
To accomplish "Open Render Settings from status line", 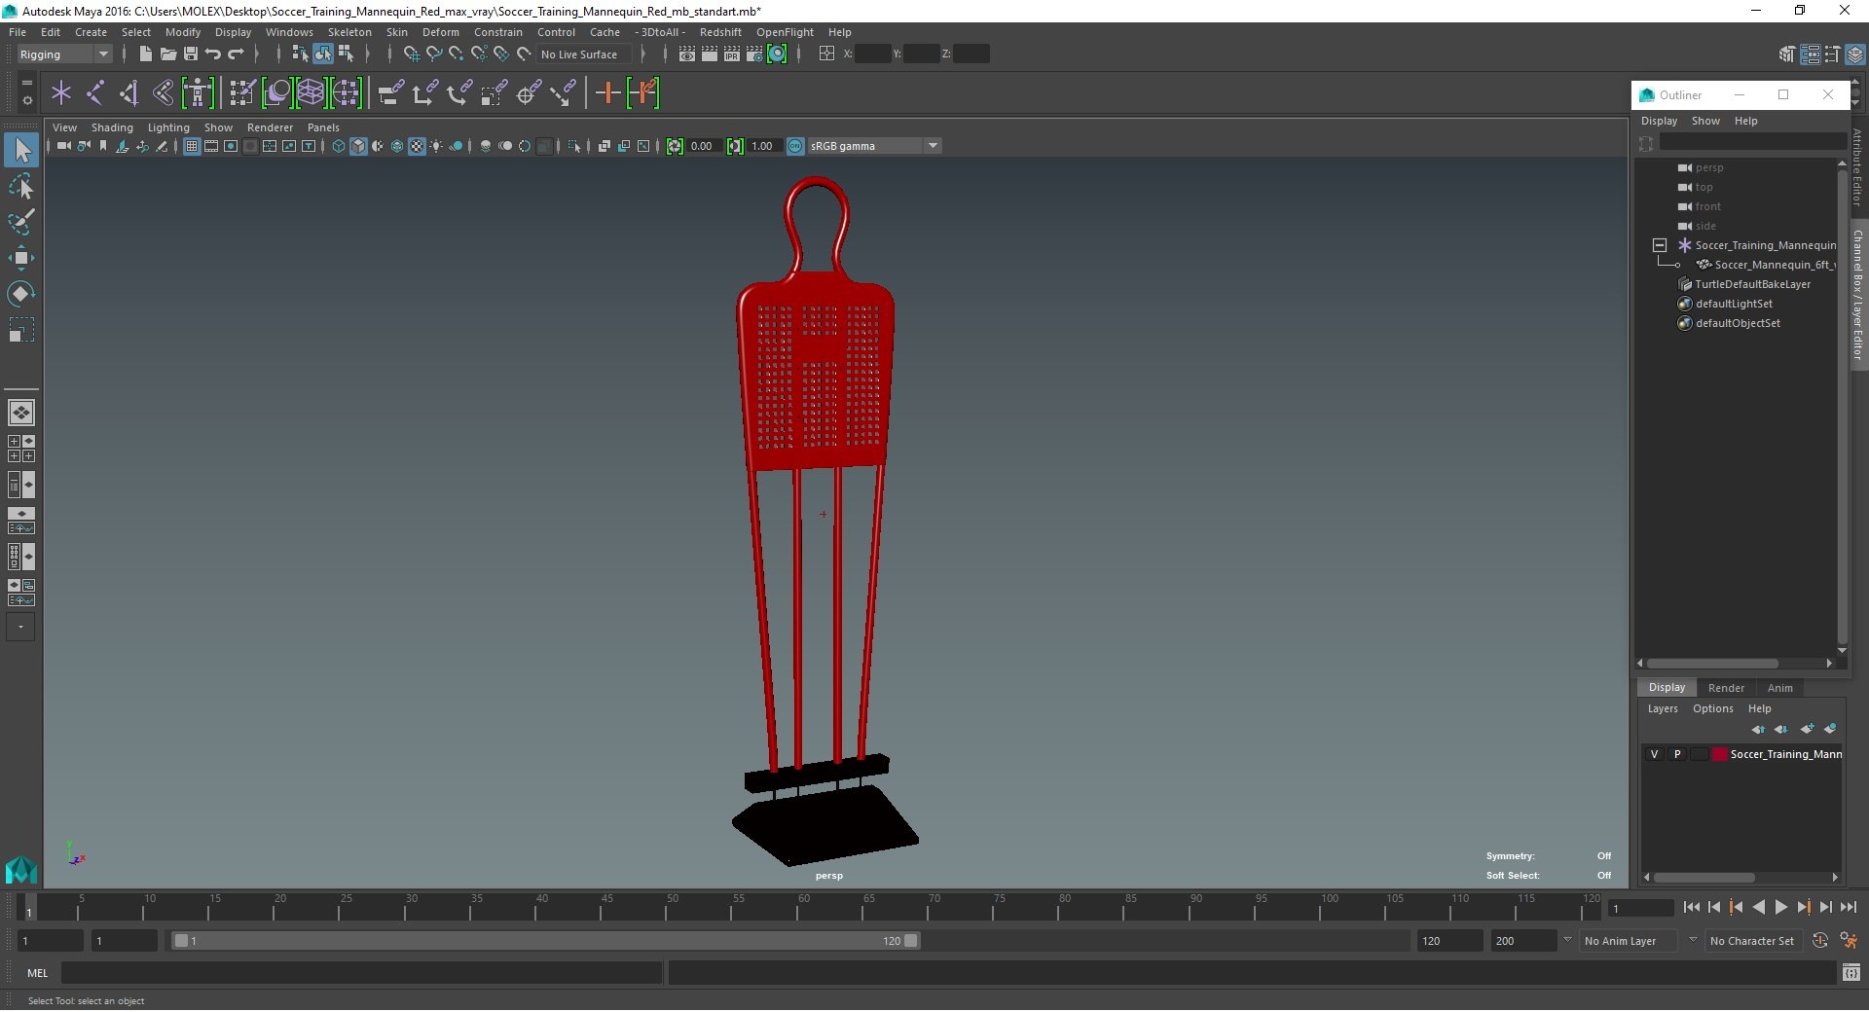I will (754, 54).
